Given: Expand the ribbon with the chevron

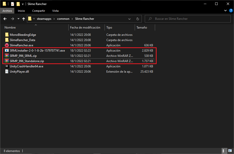Looking at the screenshot, I should click(225, 11).
